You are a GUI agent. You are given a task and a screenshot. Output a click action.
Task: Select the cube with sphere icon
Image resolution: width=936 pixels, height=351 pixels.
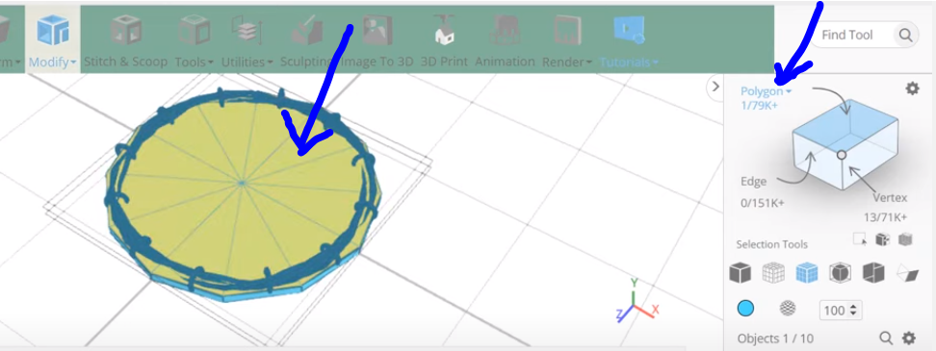coord(840,273)
